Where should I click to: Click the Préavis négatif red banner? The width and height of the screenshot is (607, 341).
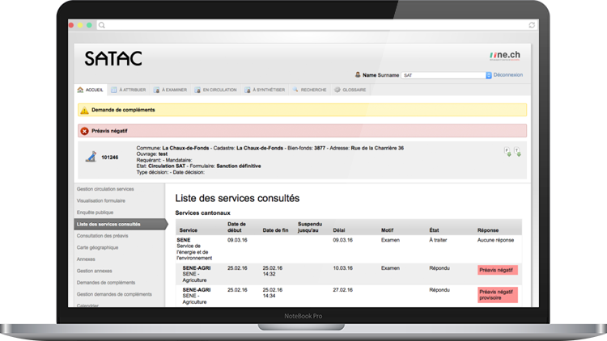pyautogui.click(x=303, y=131)
